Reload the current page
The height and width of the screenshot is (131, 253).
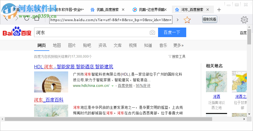(x=27, y=18)
